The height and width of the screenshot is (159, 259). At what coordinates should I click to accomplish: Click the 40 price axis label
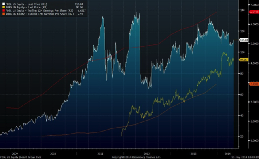(x=242, y=115)
